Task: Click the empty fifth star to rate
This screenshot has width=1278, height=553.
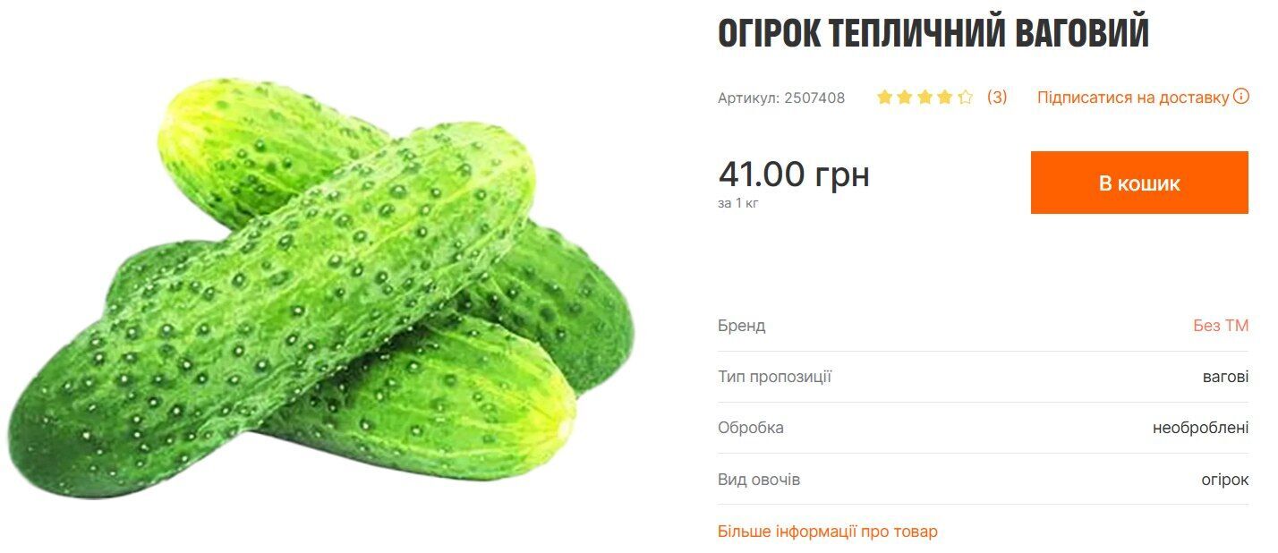Action: 966,96
